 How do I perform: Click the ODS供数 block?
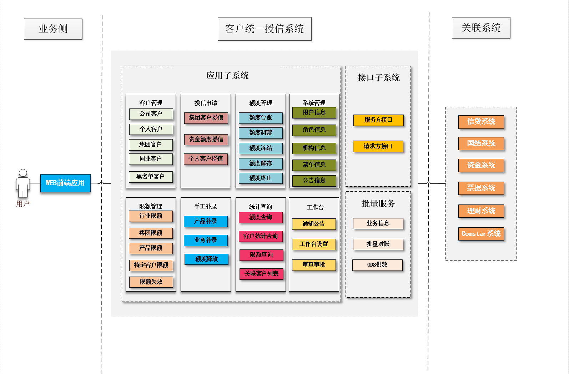tap(377, 265)
